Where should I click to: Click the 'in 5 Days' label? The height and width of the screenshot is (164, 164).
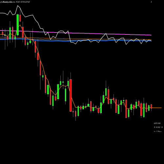point(157,131)
